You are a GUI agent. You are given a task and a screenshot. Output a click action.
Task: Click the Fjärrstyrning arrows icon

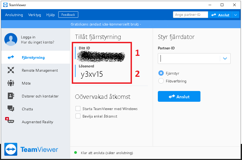click(11, 57)
